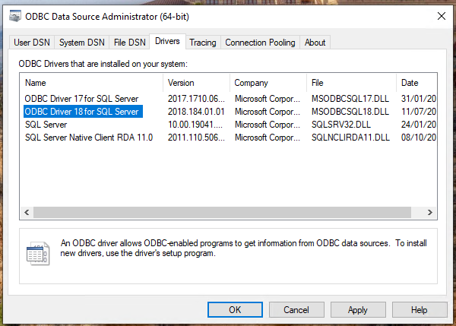Open the Connection Pooling tab
This screenshot has height=326, width=456.
260,43
